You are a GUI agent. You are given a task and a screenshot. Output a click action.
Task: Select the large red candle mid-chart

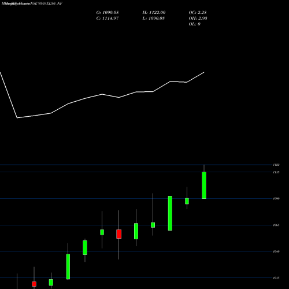[x=119, y=234]
